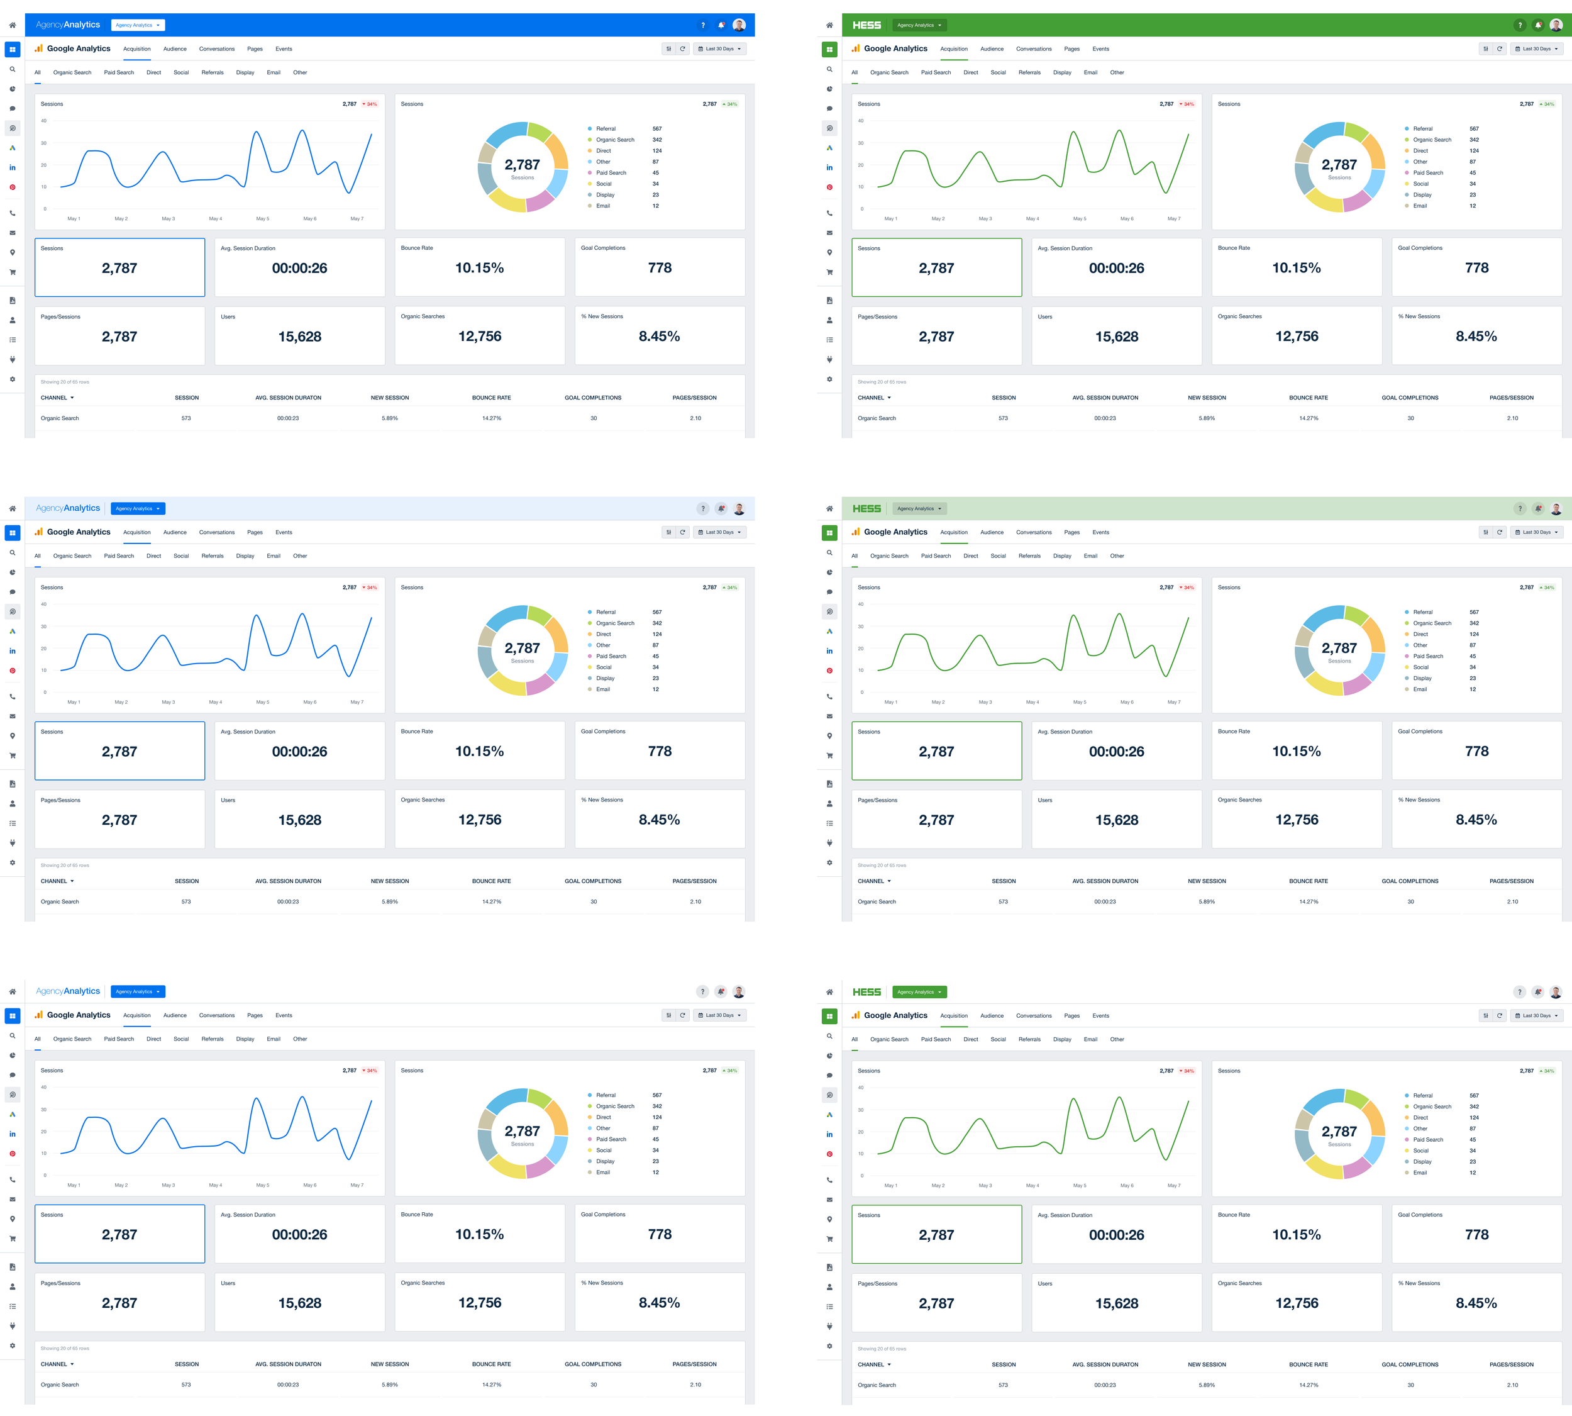Image resolution: width=1572 pixels, height=1416 pixels.
Task: Click % New Sessions card, white header HESS dashboard
Action: click(1476, 1303)
